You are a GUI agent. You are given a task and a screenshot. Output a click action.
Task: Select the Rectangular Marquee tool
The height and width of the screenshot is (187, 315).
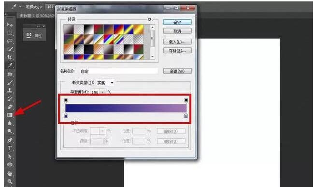[x=10, y=33]
